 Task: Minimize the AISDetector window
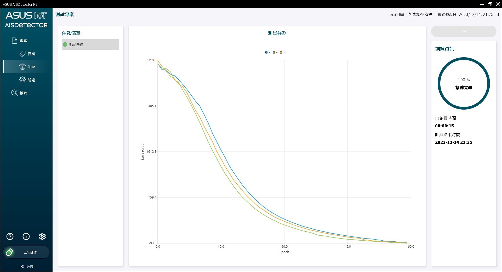(482, 4)
